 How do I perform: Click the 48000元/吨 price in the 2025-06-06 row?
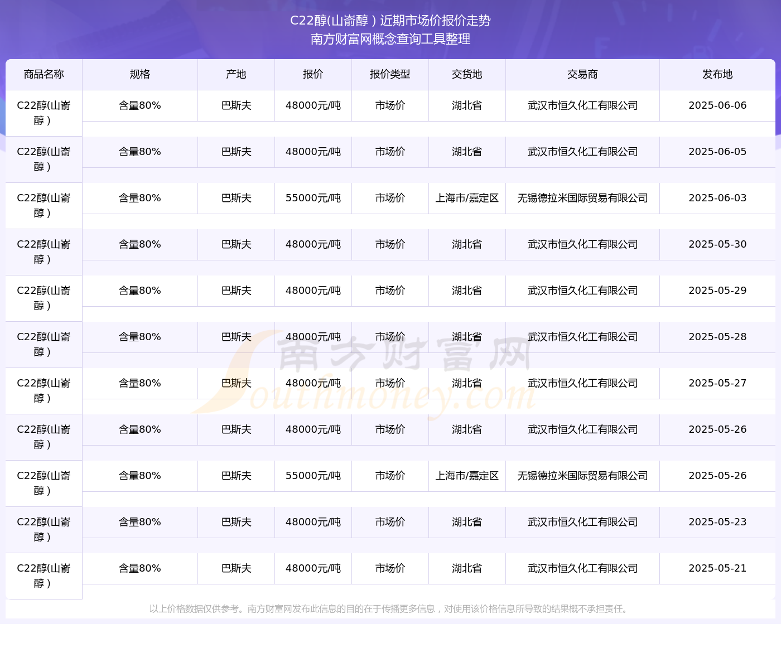(x=313, y=105)
